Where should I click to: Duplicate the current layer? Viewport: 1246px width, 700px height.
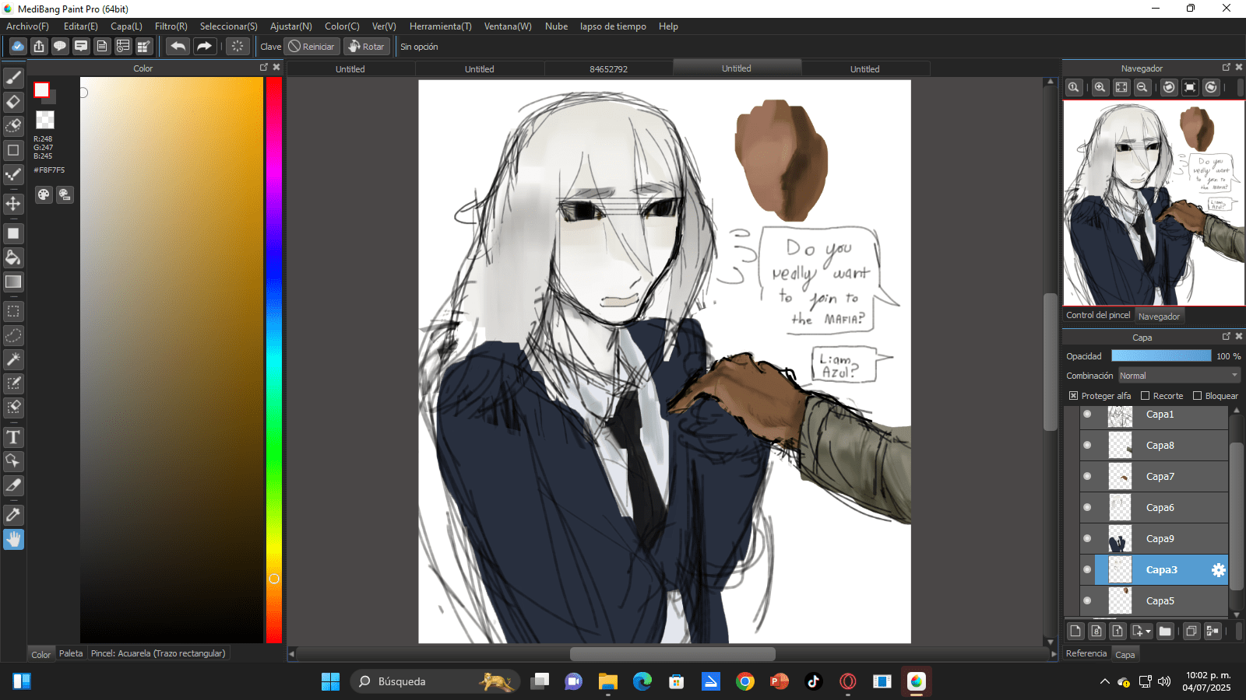(1191, 631)
